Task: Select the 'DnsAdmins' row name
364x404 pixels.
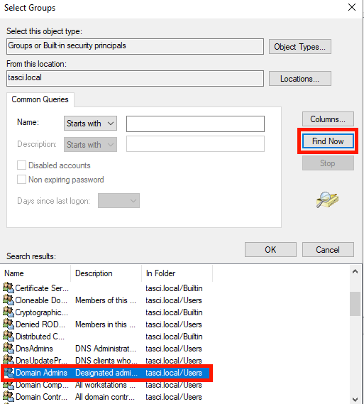Action: point(34,349)
